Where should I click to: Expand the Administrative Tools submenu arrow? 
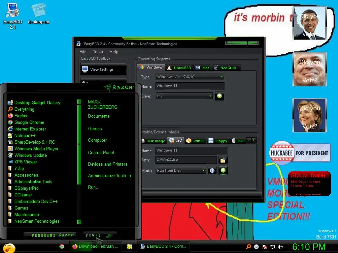click(x=131, y=176)
